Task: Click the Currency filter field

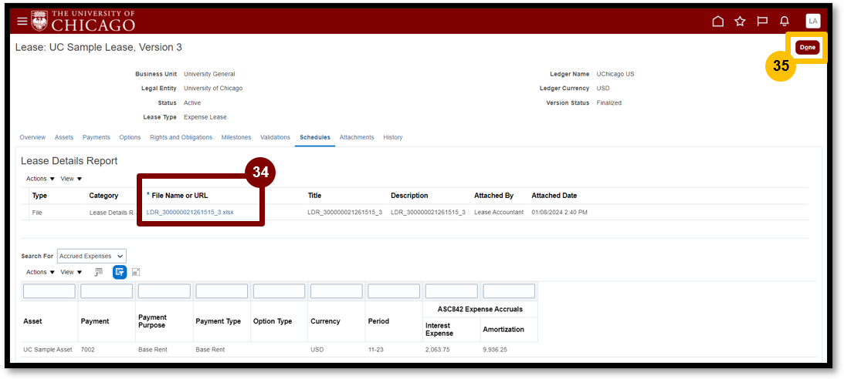Action: 337,291
